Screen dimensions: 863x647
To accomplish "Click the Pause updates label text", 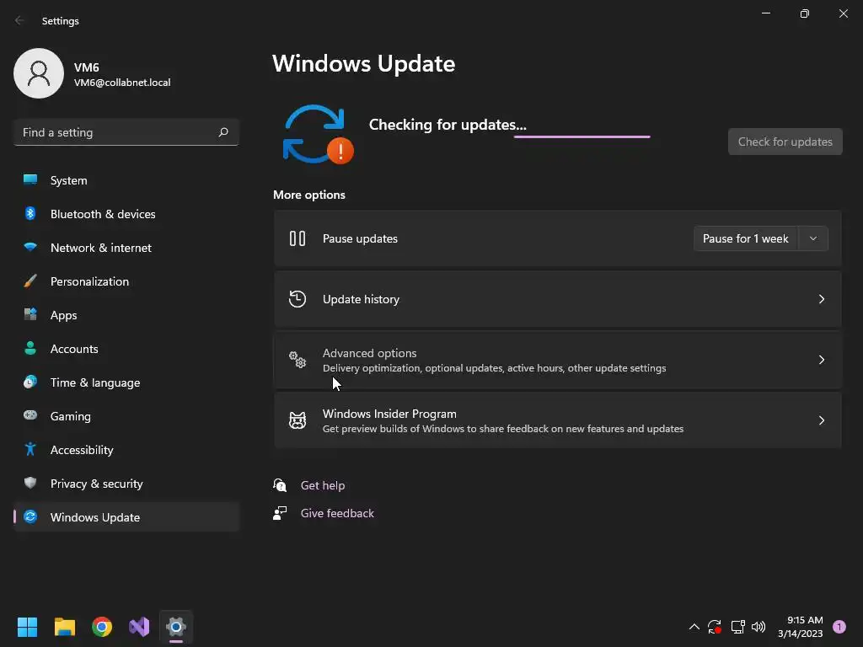I will (x=360, y=238).
